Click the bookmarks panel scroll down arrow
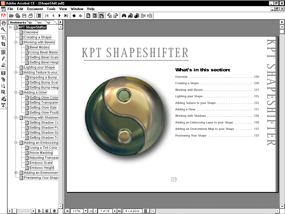 click(x=60, y=206)
